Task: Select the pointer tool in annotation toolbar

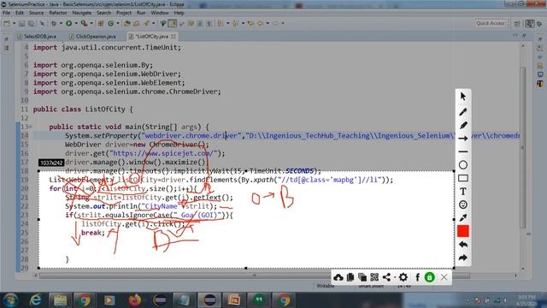Action: (x=463, y=97)
